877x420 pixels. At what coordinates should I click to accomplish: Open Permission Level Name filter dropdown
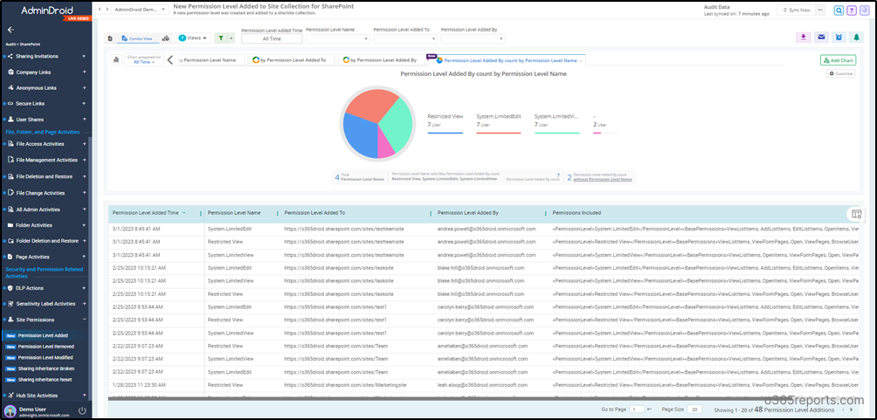[x=336, y=38]
